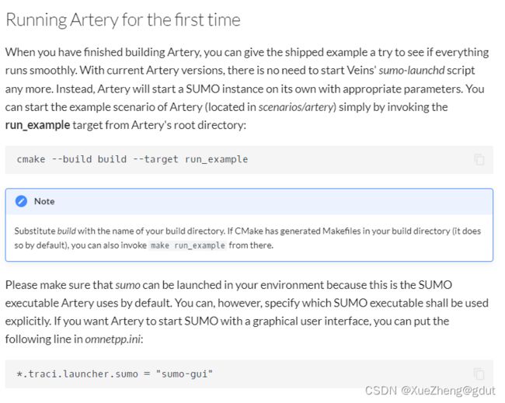Screen dimensions: 505x403
Task: Click the 'When you have finished building Artery' paragraph
Action: [247, 89]
